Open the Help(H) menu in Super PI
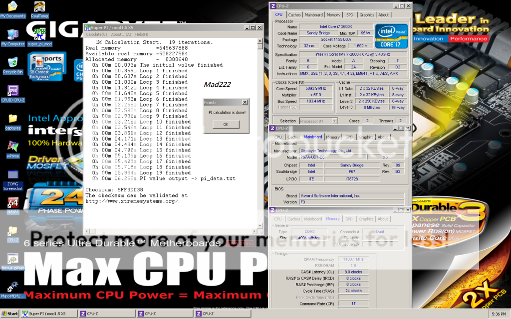511x319 pixels. 141,34
